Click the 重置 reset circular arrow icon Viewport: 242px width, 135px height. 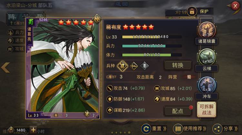pos(146,129)
